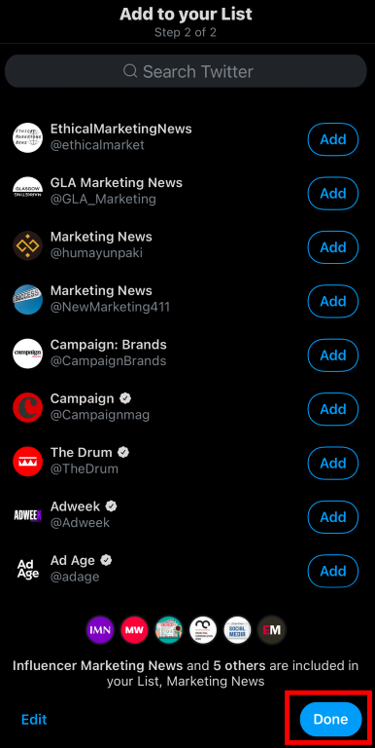The height and width of the screenshot is (748, 375).
Task: Tap the EM member avatar
Action: (272, 630)
